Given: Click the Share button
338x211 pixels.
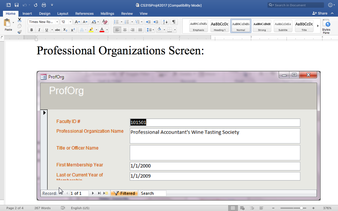Looking at the screenshot, I should tap(320, 13).
